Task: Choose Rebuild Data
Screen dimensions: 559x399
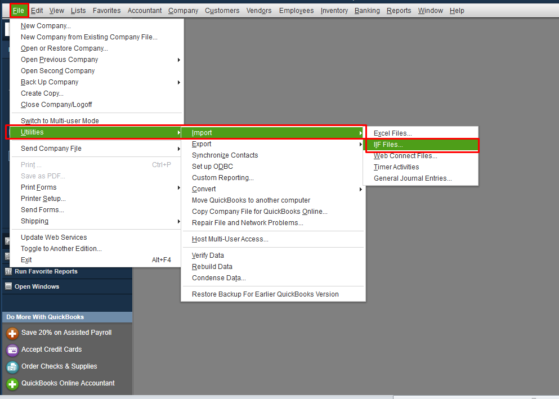Action: point(273,267)
